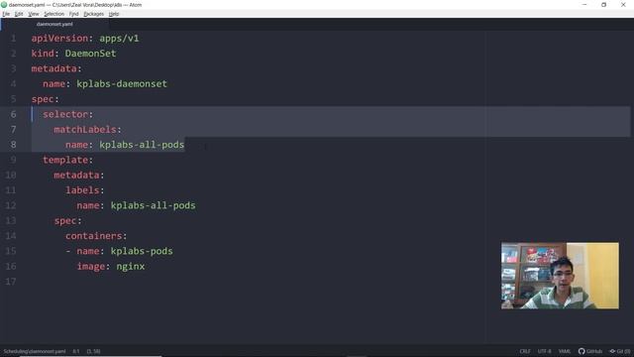Image resolution: width=634 pixels, height=357 pixels.
Task: Click the 'template' key on line 9
Action: pos(65,160)
